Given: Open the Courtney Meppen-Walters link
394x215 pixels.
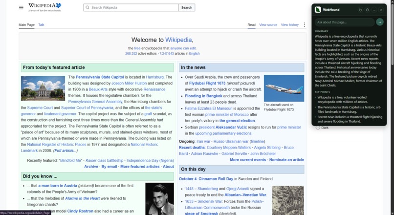Looking at the screenshot, I should tap(229, 148).
